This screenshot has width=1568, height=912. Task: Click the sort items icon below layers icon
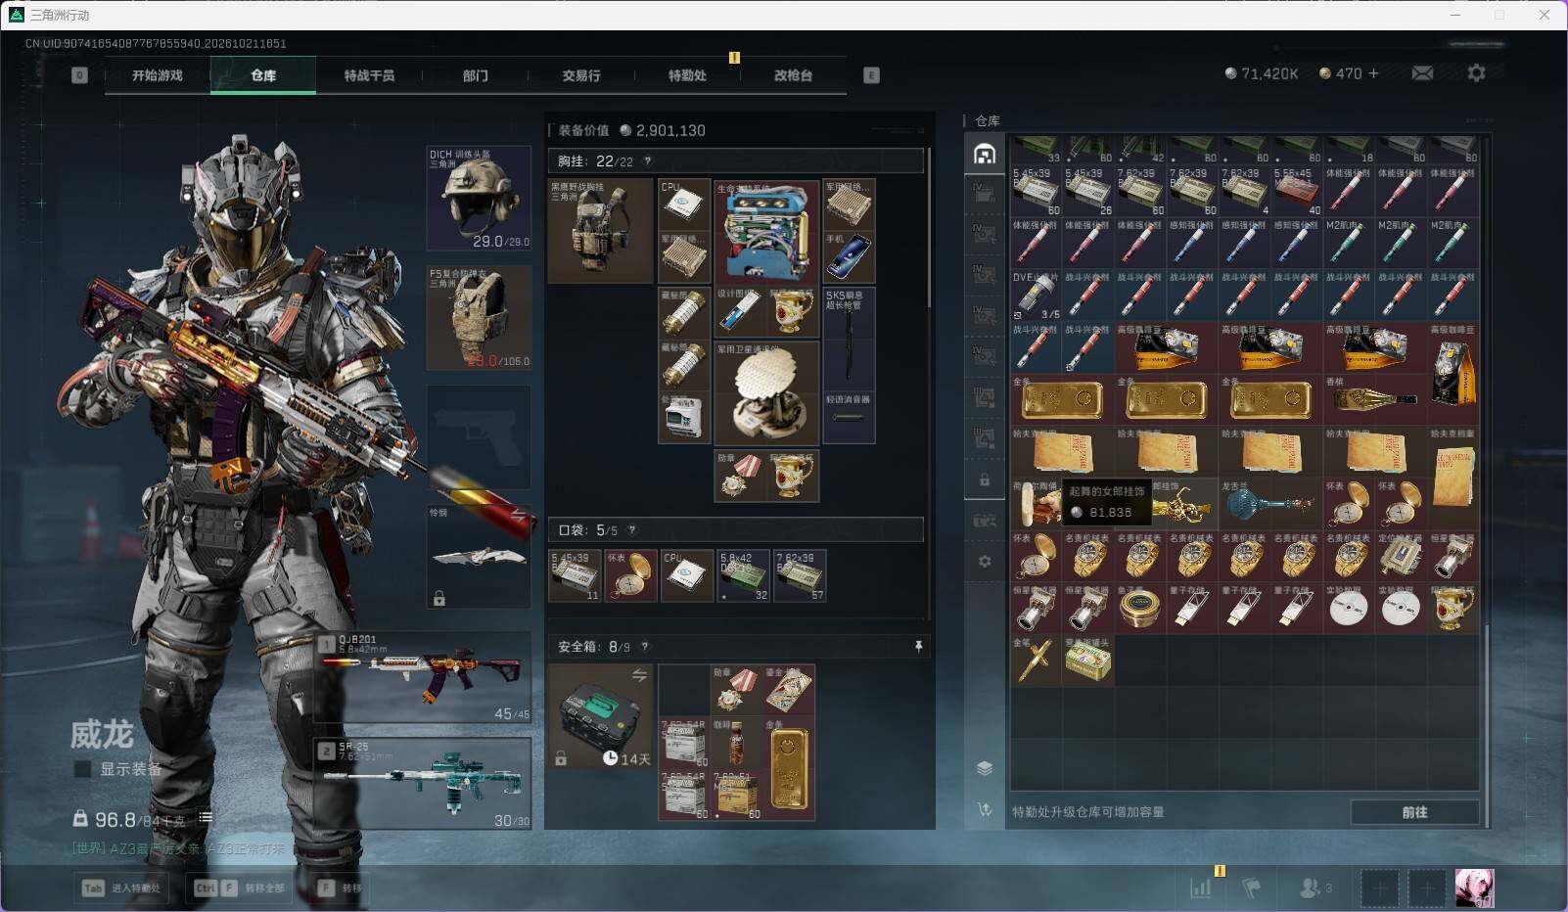pos(985,809)
